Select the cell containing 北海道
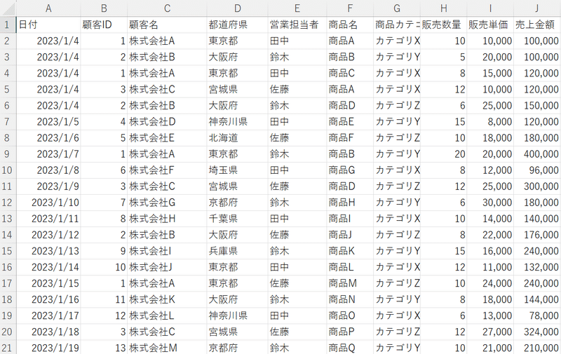Image resolution: width=561 pixels, height=354 pixels. pyautogui.click(x=237, y=137)
